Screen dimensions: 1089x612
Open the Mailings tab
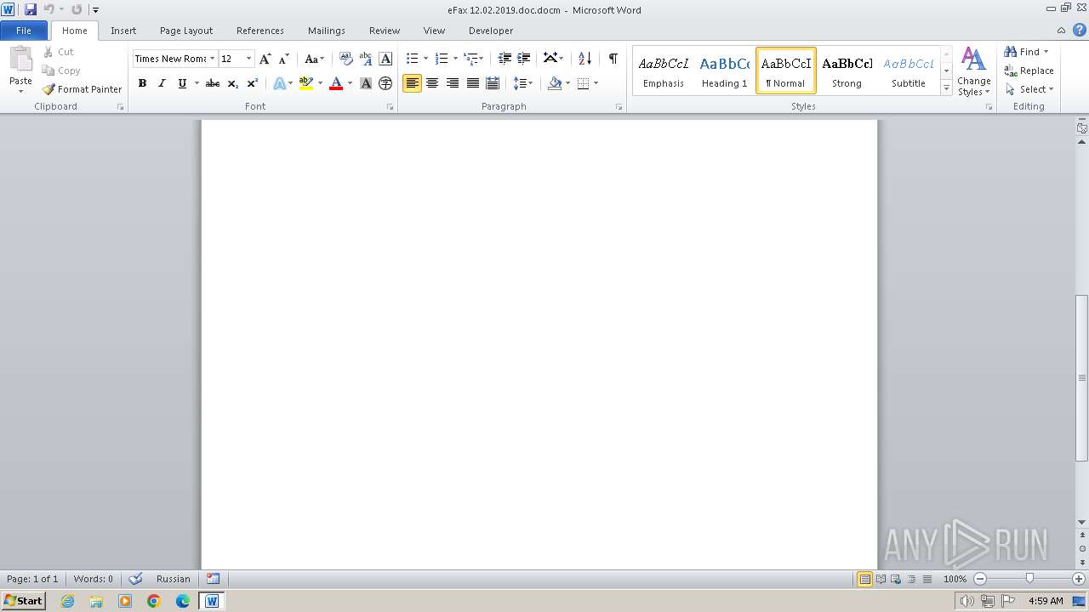point(327,31)
